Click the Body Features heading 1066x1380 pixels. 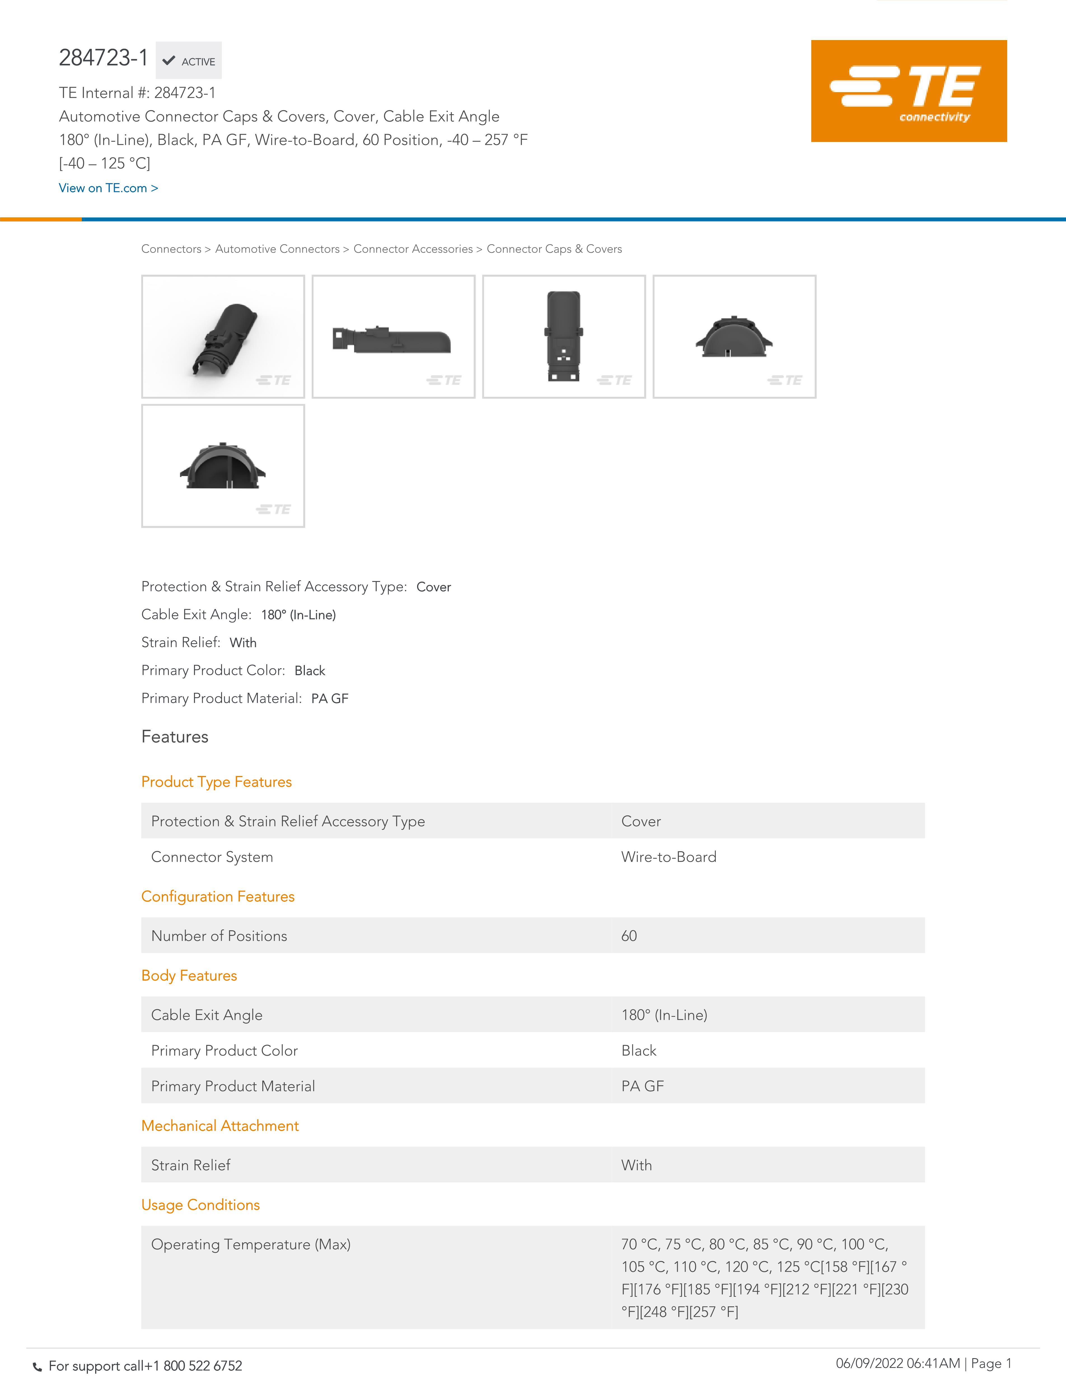(190, 975)
